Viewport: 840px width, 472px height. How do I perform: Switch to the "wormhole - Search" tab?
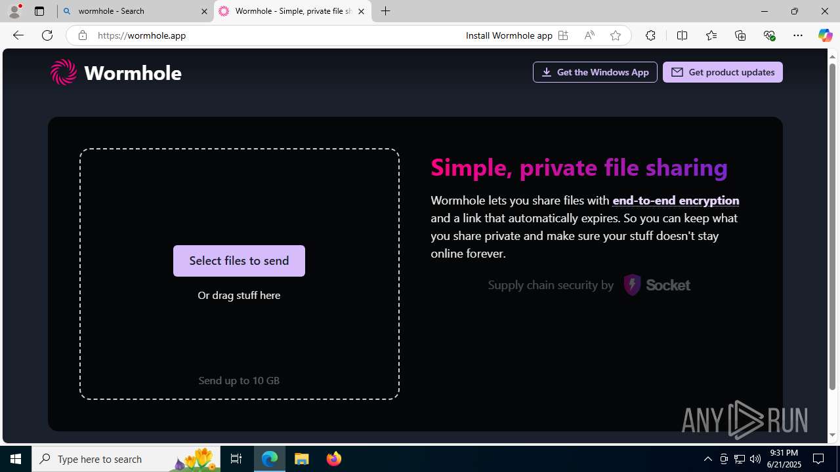click(x=136, y=11)
